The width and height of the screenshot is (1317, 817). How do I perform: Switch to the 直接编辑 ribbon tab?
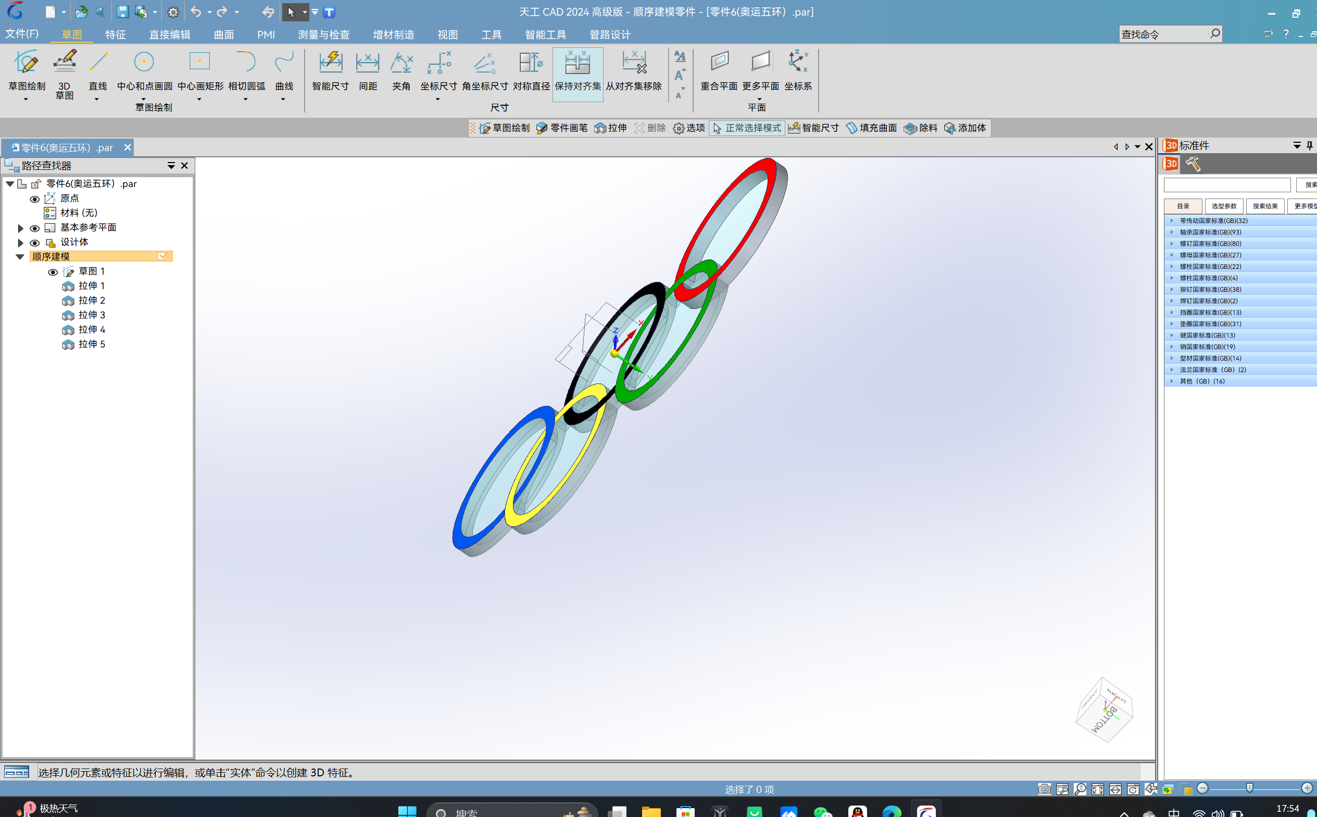point(170,34)
